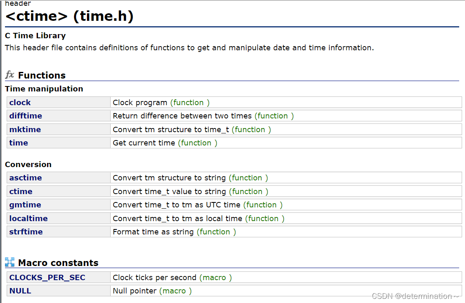Open the ctime conversion function page

coord(20,191)
